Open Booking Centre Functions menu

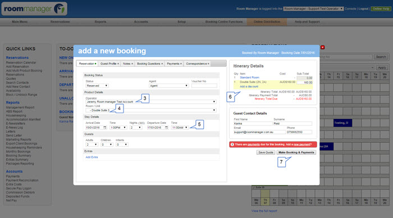[224, 22]
